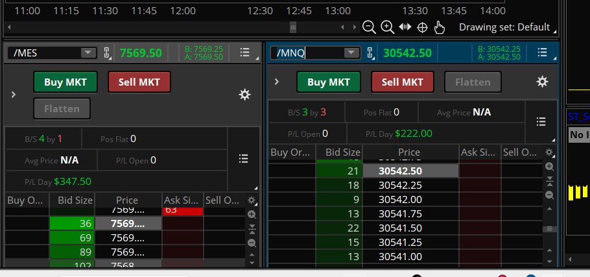Select the crosshair pointer tool
The height and width of the screenshot is (277, 590).
[x=423, y=27]
